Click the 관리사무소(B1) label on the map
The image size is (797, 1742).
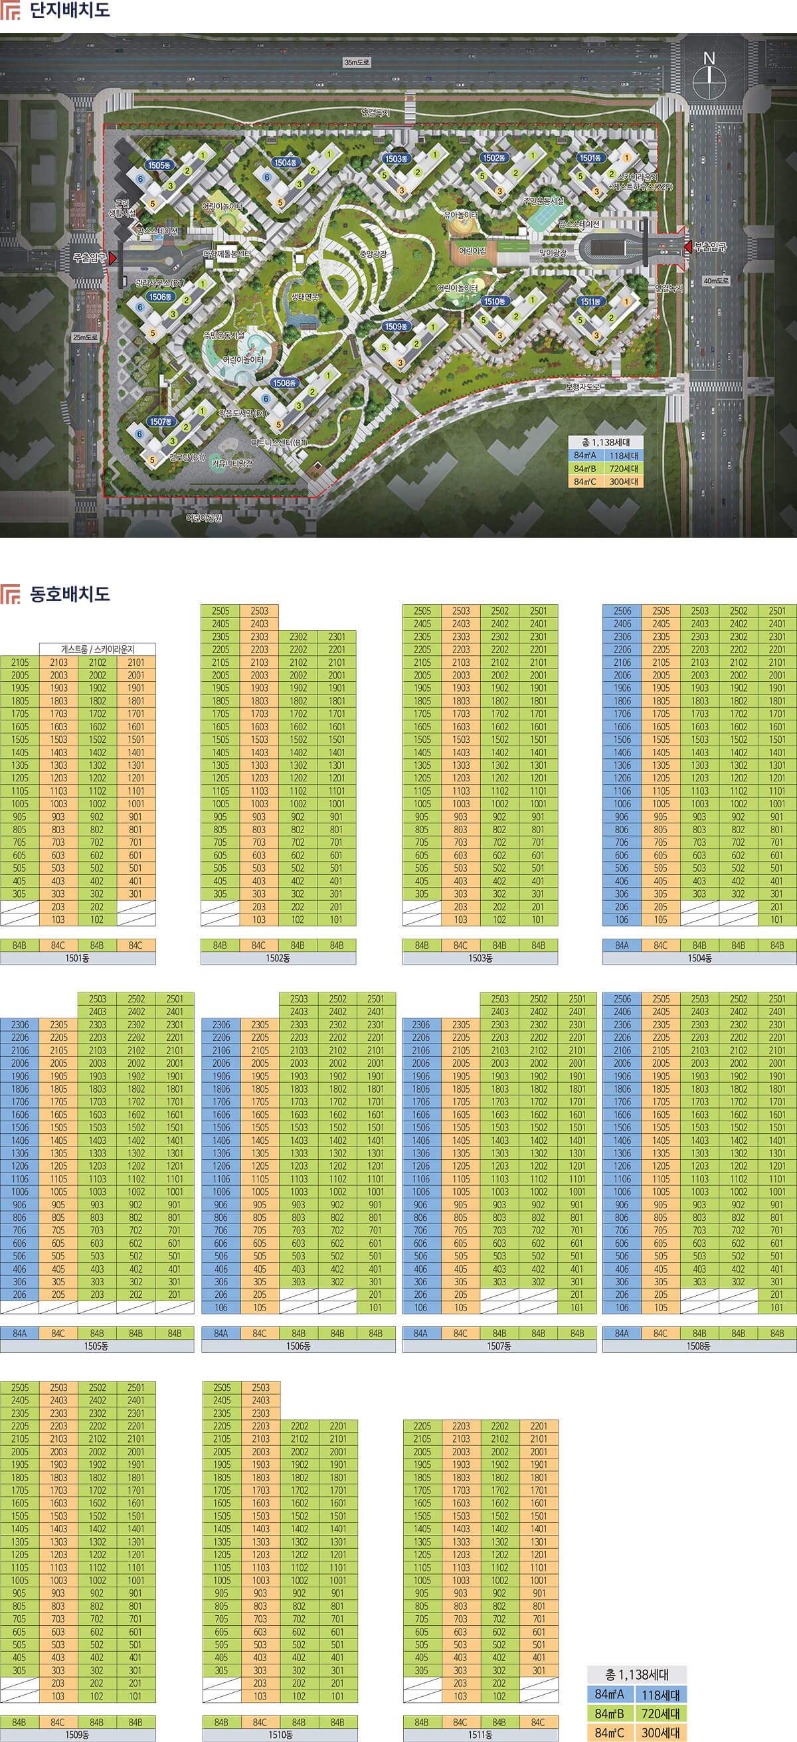pos(159,283)
